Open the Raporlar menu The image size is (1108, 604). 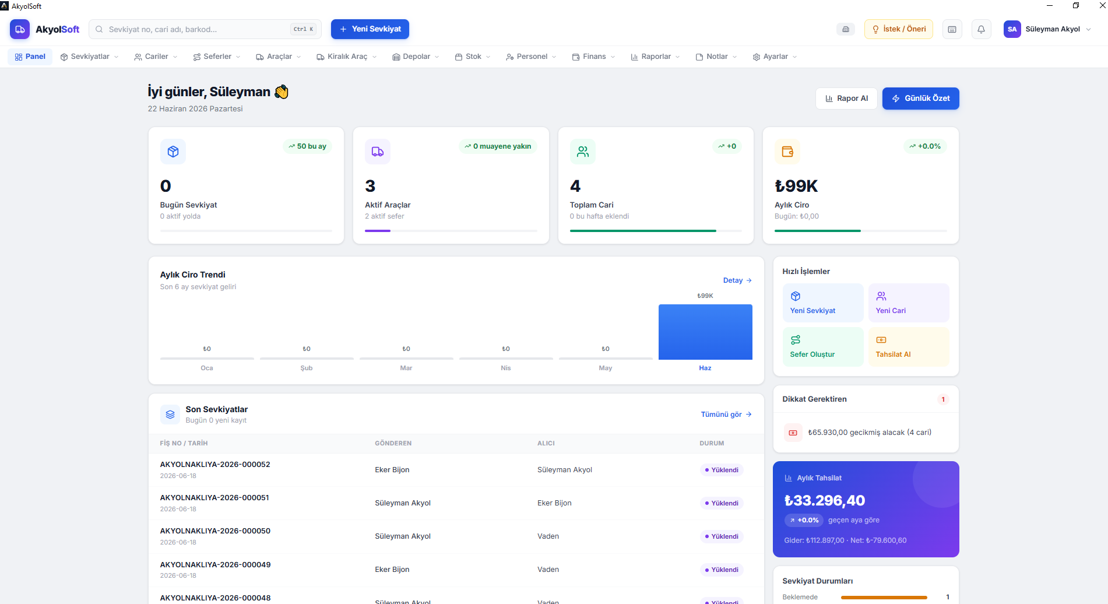point(655,57)
